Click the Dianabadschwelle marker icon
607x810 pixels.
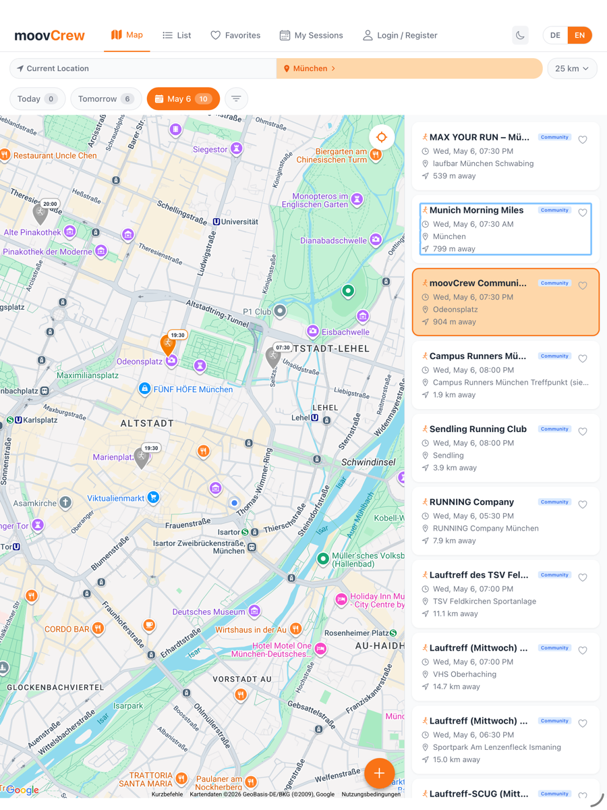pos(376,240)
